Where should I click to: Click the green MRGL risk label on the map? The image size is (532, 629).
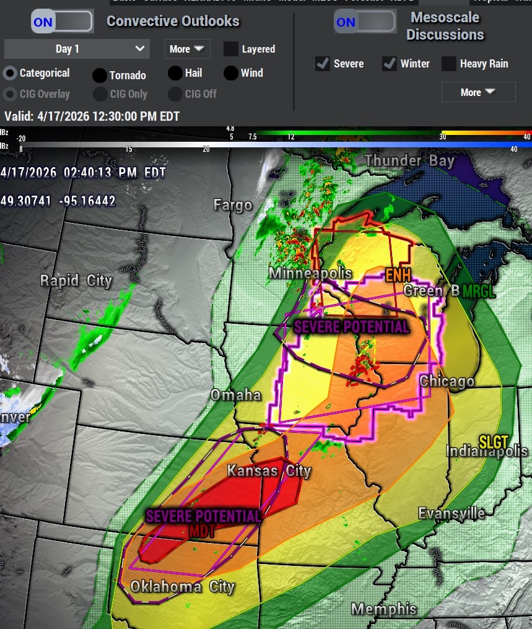[x=479, y=291]
